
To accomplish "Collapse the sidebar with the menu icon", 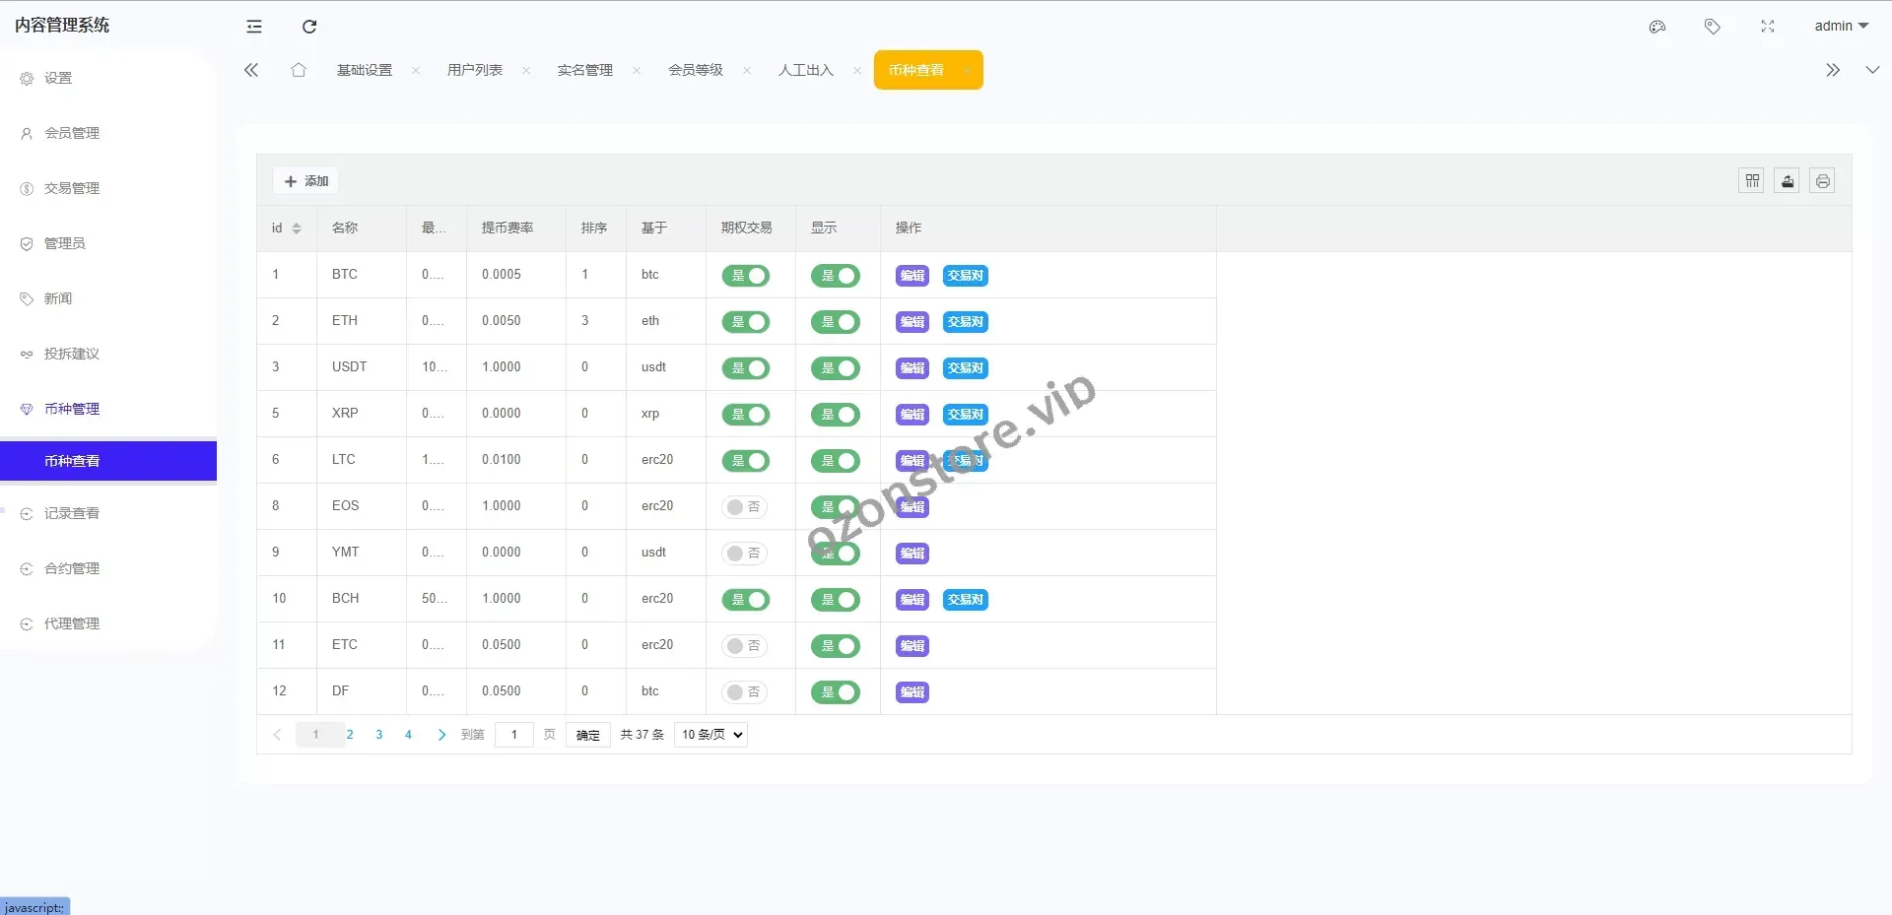I will click(x=254, y=27).
